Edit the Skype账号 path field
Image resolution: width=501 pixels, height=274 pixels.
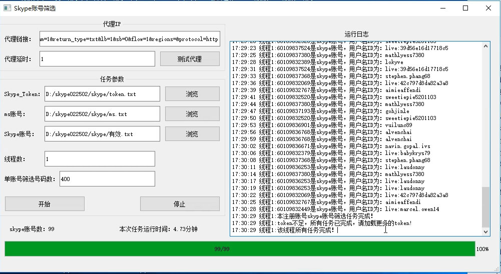[102, 134]
